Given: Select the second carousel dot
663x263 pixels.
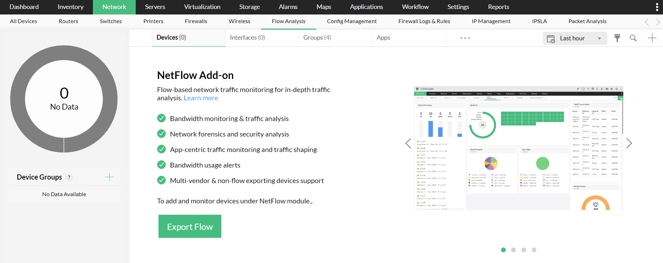Looking at the screenshot, I should click(x=513, y=250).
